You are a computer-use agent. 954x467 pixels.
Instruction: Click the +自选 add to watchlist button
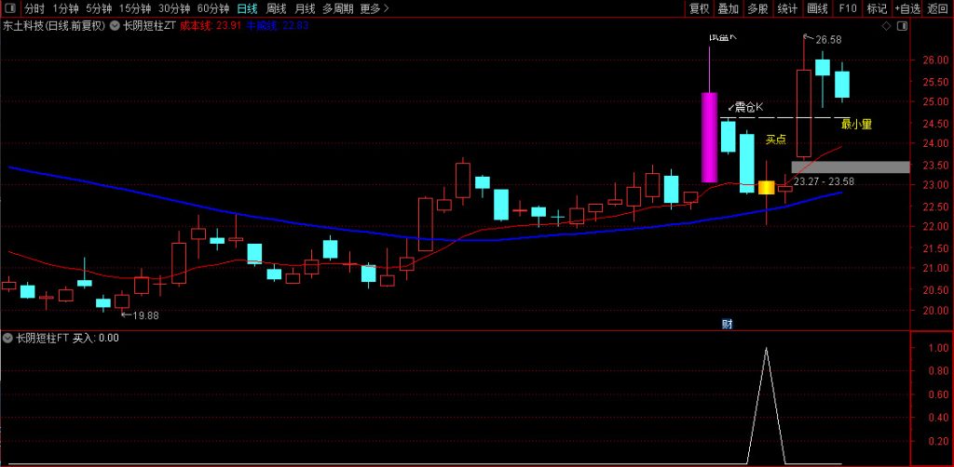(x=907, y=8)
